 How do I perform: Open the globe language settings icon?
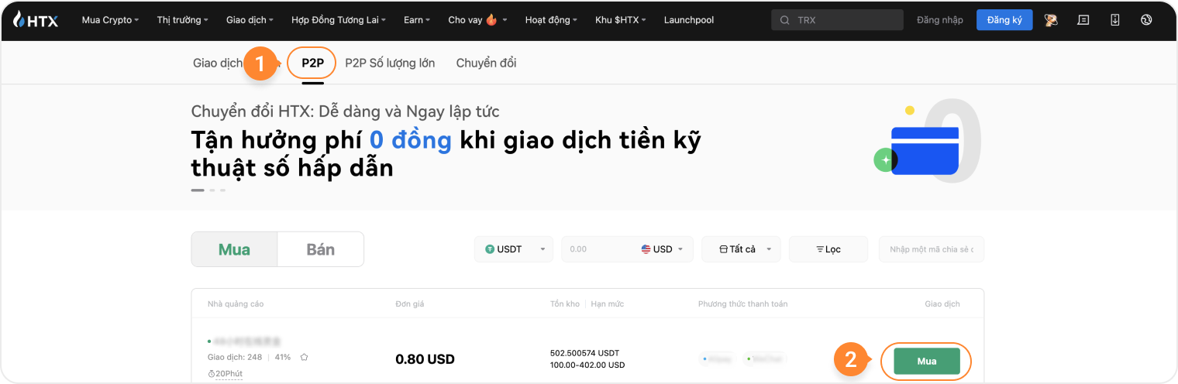[1147, 20]
